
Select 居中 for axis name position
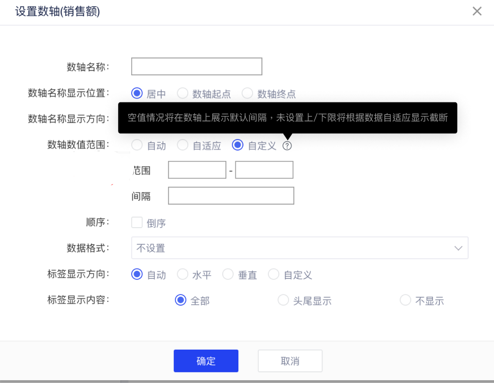137,93
